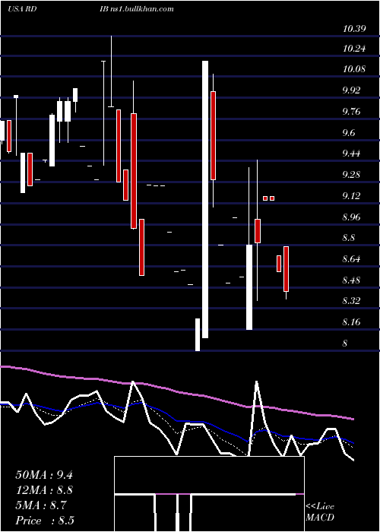Click the 8.48 price axis label
The image size is (380, 532).
351,280
